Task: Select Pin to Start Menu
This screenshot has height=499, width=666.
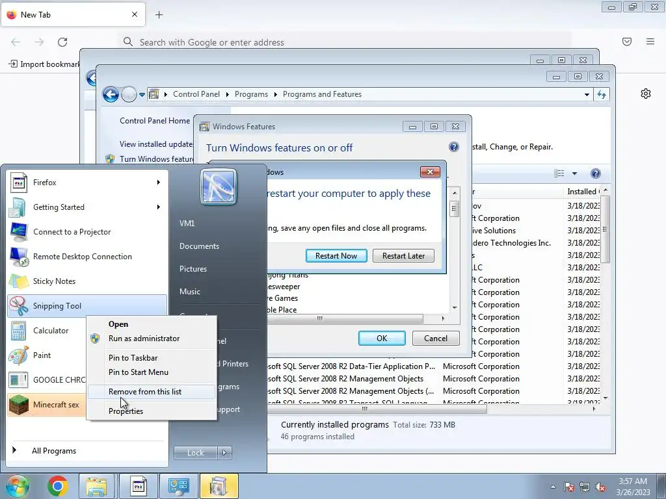Action: 139,372
